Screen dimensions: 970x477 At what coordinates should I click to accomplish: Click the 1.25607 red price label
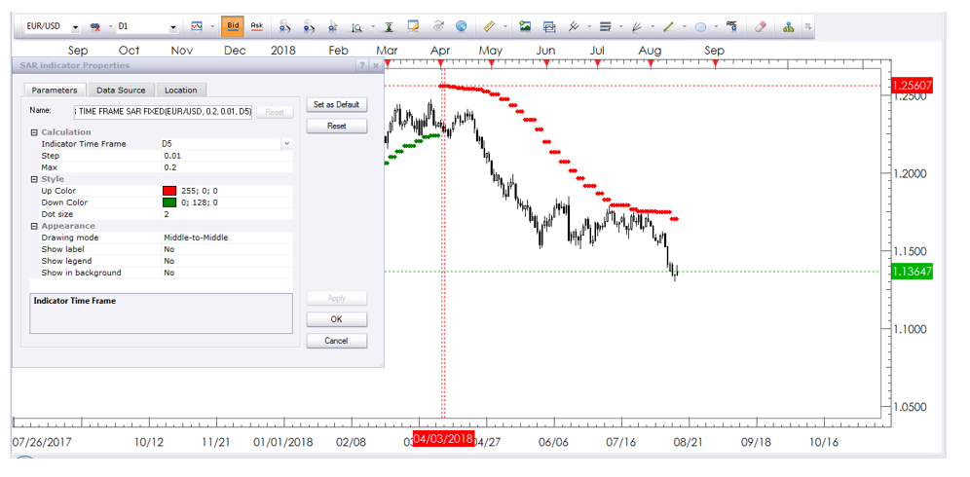pyautogui.click(x=912, y=86)
